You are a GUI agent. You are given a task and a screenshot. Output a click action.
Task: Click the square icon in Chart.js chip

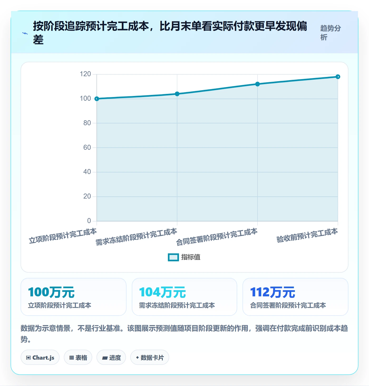coord(28,358)
